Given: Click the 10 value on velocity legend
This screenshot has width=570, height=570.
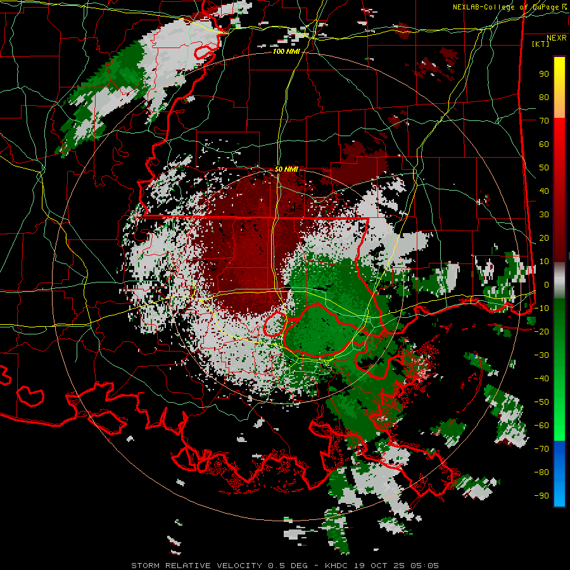Looking at the screenshot, I should click(x=544, y=262).
